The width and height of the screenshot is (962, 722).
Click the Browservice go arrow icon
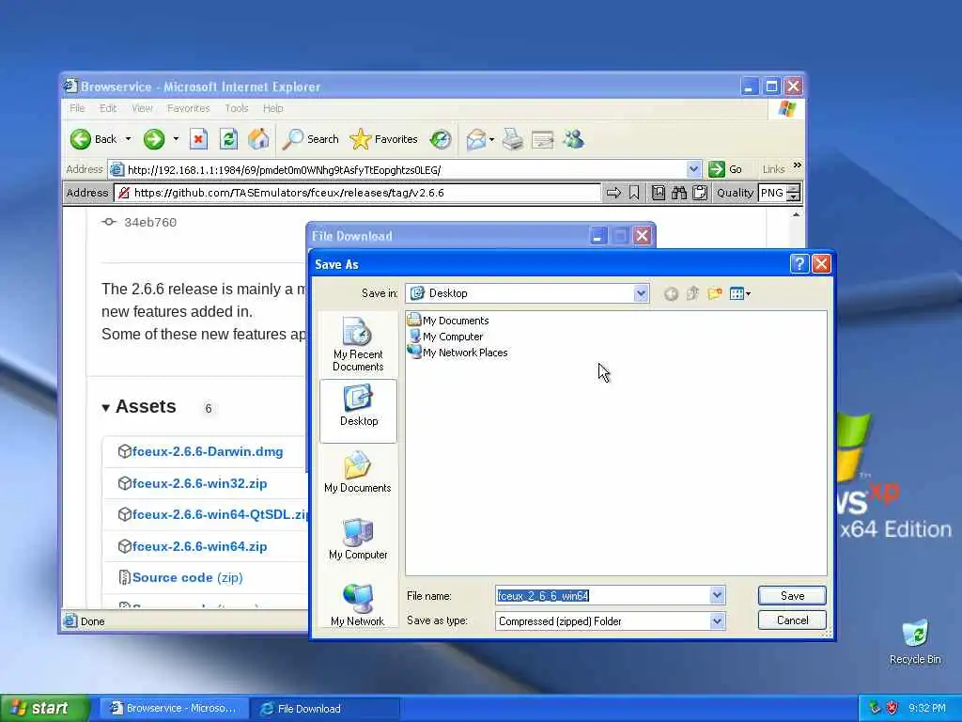(x=613, y=193)
